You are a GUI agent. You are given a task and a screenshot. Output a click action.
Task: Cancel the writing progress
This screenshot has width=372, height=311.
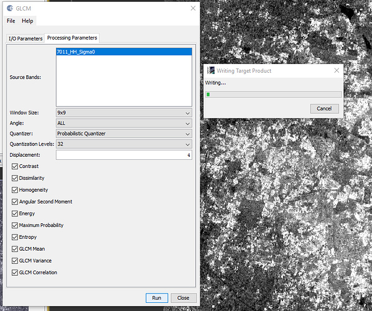tap(324, 109)
